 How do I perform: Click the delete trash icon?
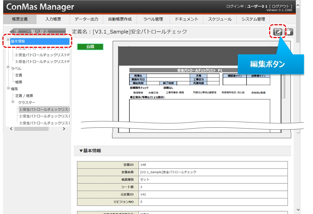(x=289, y=32)
